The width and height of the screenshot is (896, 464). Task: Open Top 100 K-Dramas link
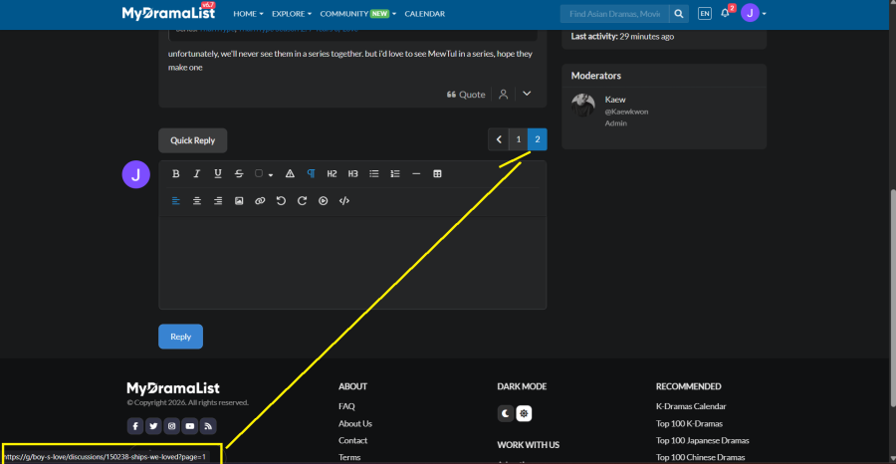[689, 423]
